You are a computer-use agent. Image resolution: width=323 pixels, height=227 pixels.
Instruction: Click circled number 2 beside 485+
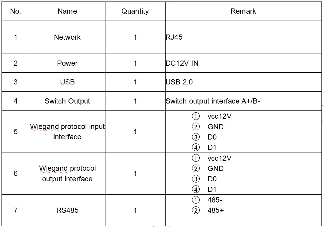(x=196, y=210)
